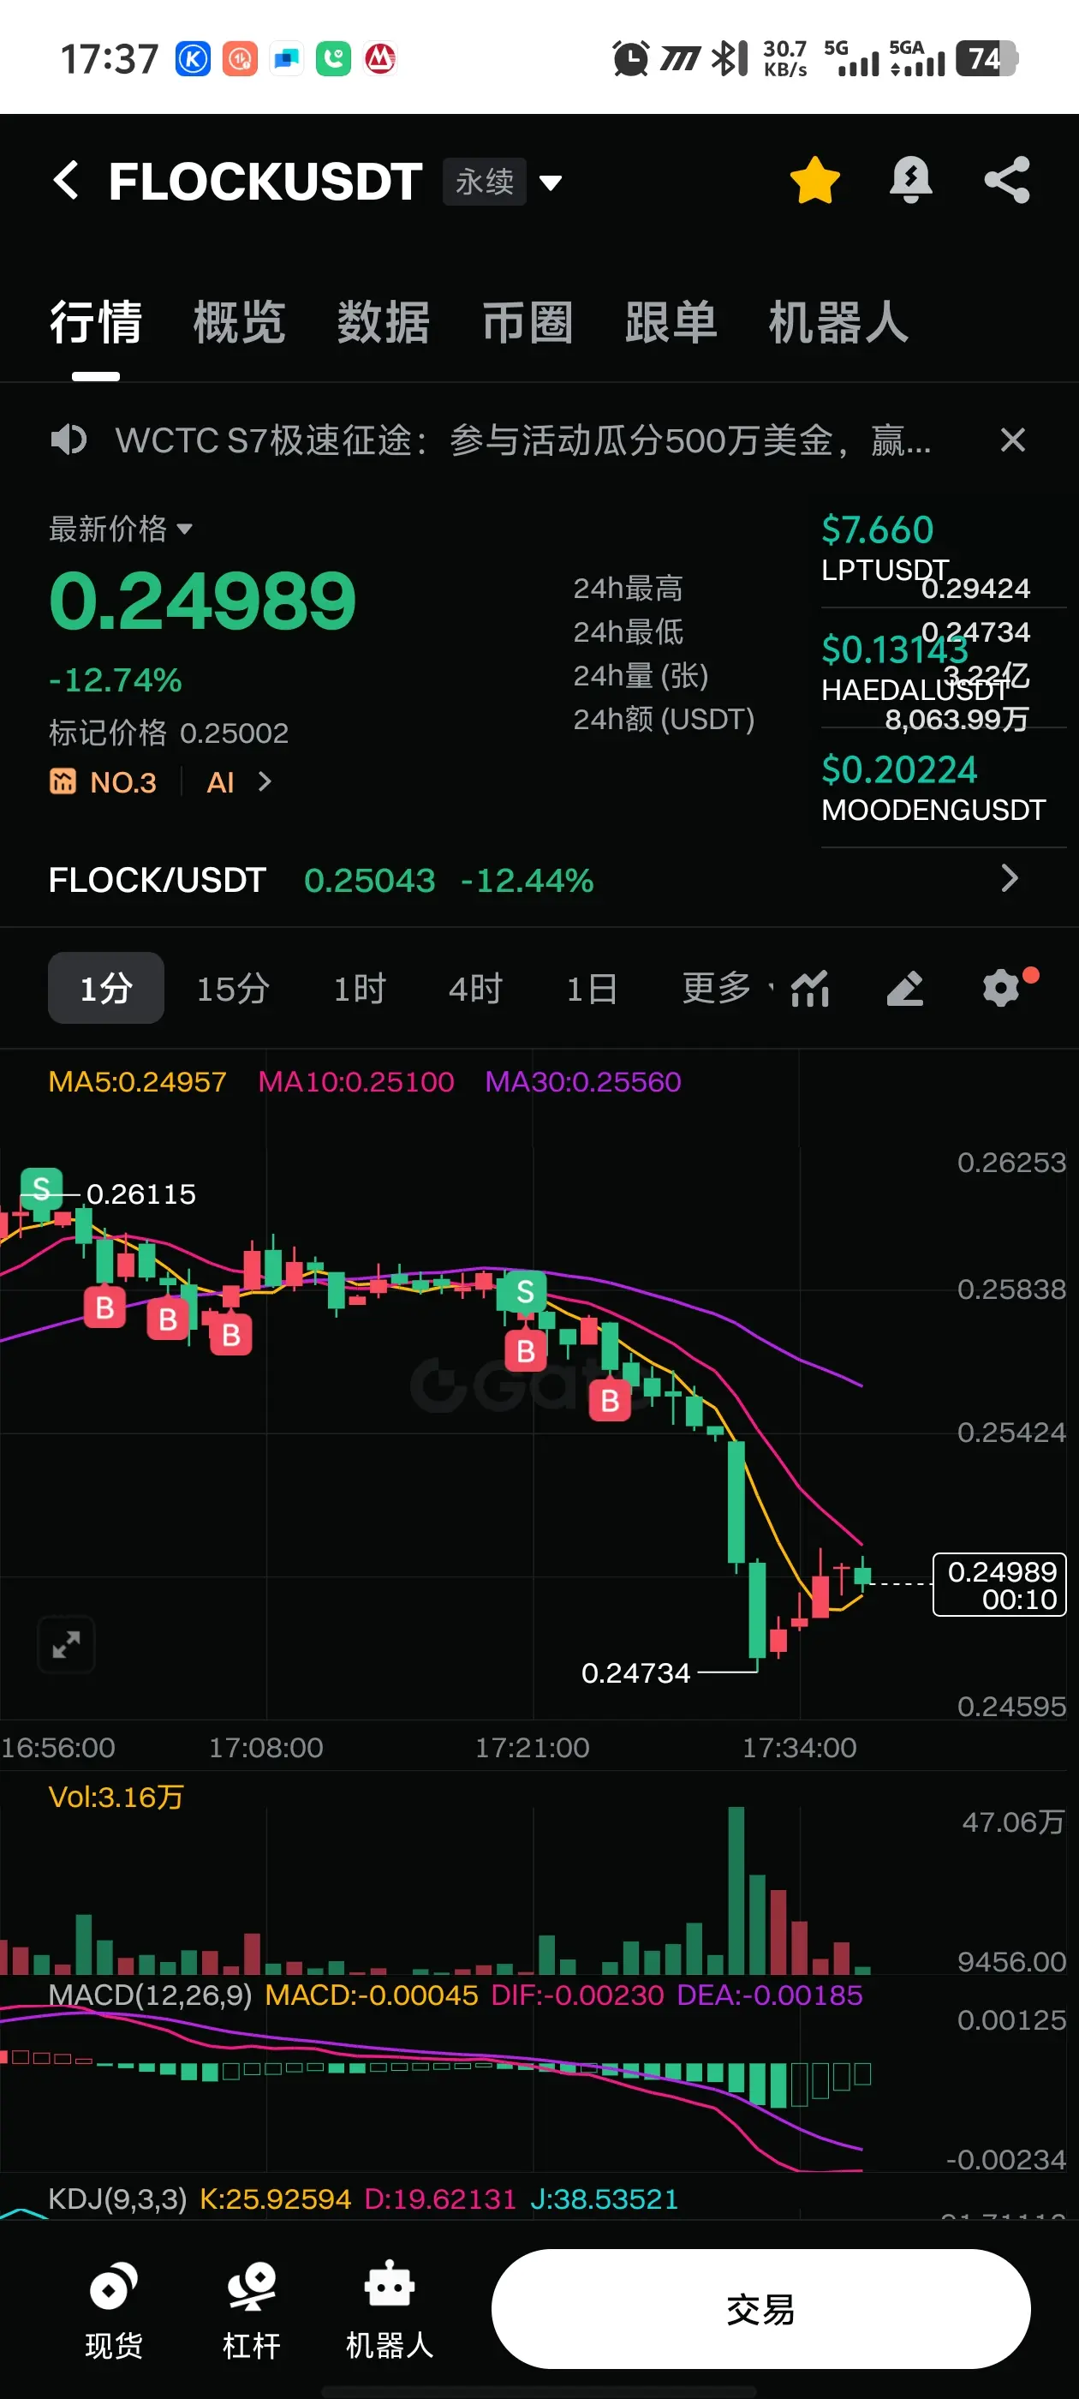This screenshot has height=2399, width=1079.
Task: Tap the MACD(12,26,9) indicator label
Action: [150, 1995]
